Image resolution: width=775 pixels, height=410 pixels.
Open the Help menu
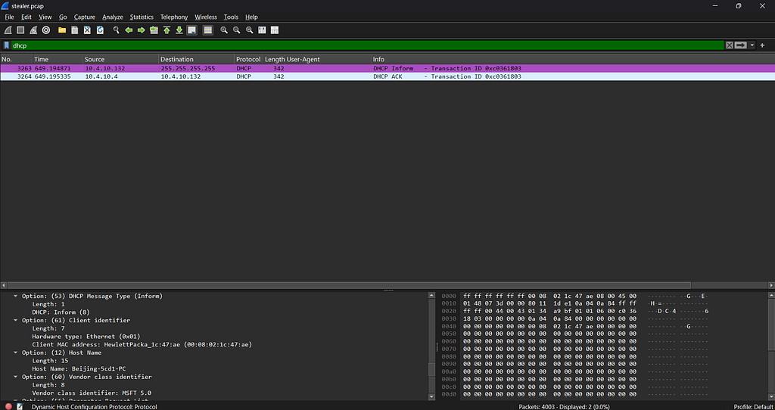tap(251, 17)
